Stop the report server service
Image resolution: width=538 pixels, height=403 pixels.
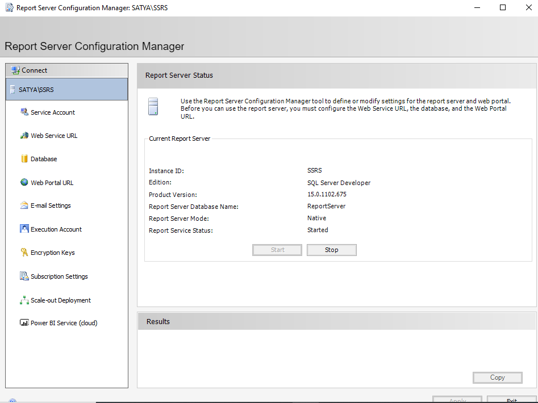(x=332, y=250)
